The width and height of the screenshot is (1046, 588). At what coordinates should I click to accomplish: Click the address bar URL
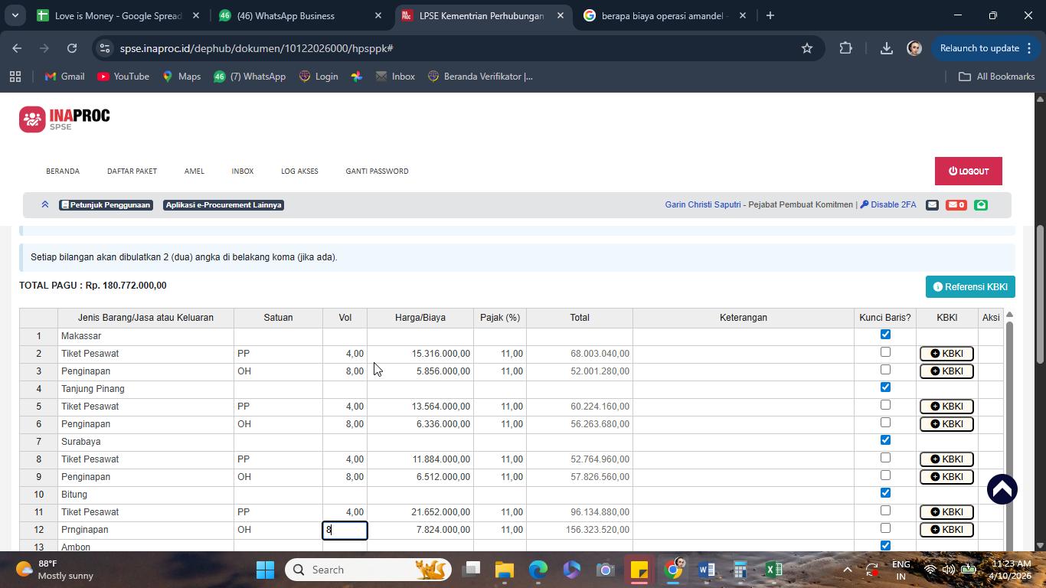(x=257, y=48)
